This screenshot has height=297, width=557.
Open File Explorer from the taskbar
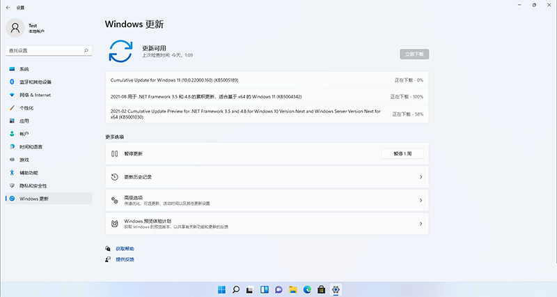tap(292, 289)
